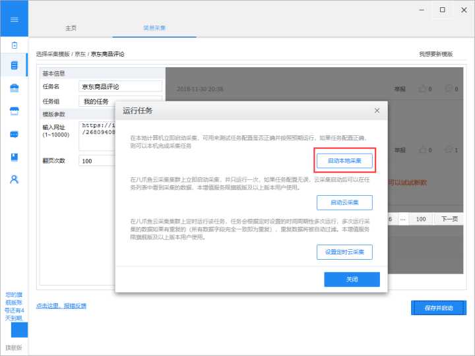
Task: Open the toolbox briefcase icon in sidebar
Action: tap(14, 88)
